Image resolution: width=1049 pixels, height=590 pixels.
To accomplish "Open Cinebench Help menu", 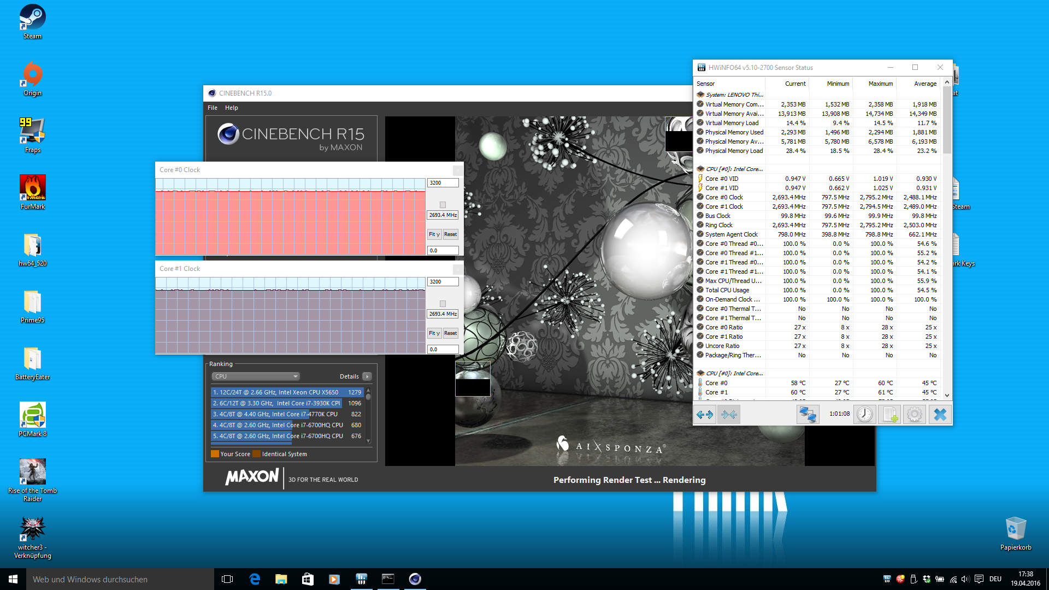I will (232, 108).
